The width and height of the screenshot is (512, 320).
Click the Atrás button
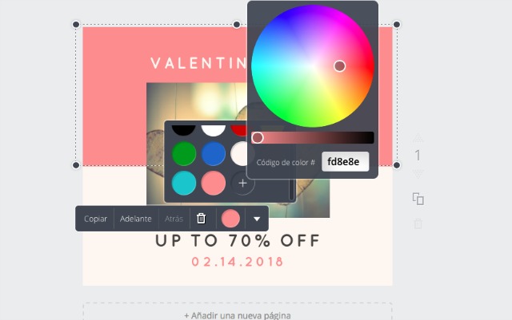[x=174, y=219]
